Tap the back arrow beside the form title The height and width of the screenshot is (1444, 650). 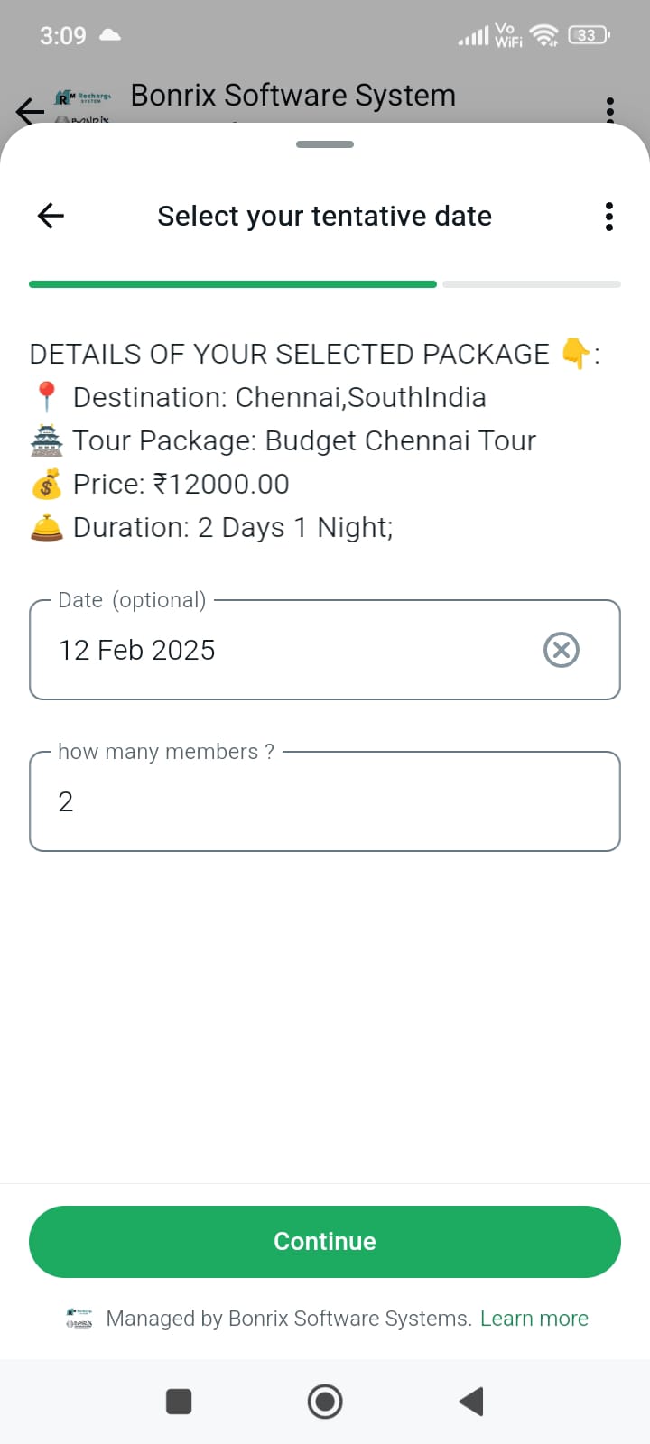click(x=51, y=216)
